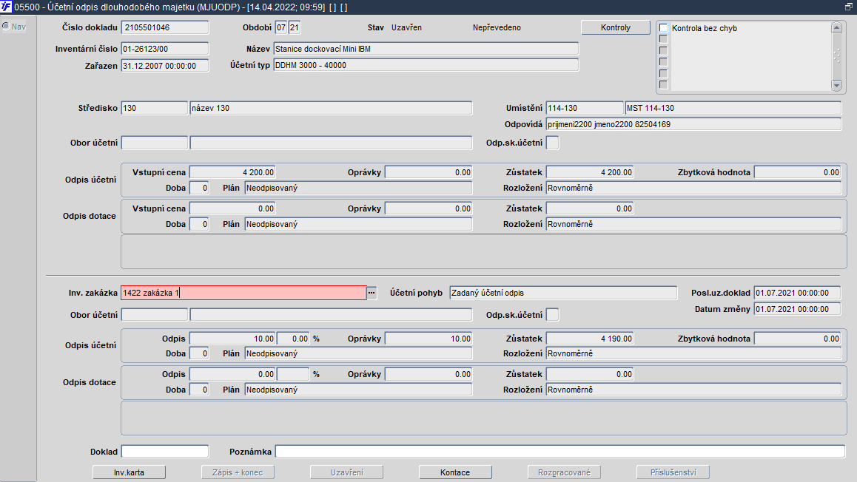Click the Uzavření button

point(346,472)
